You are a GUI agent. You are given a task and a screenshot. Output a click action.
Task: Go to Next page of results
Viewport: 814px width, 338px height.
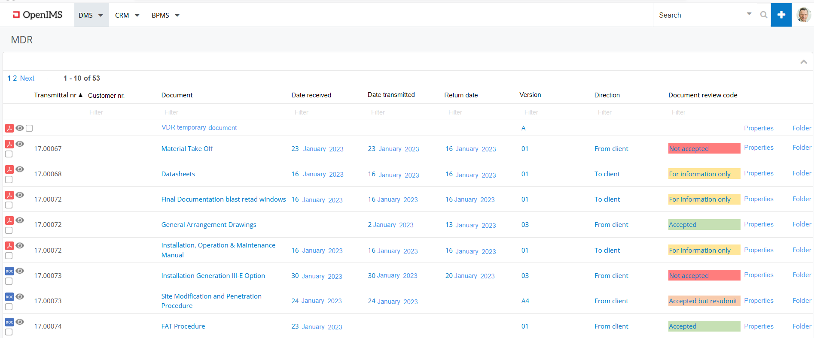coord(27,78)
